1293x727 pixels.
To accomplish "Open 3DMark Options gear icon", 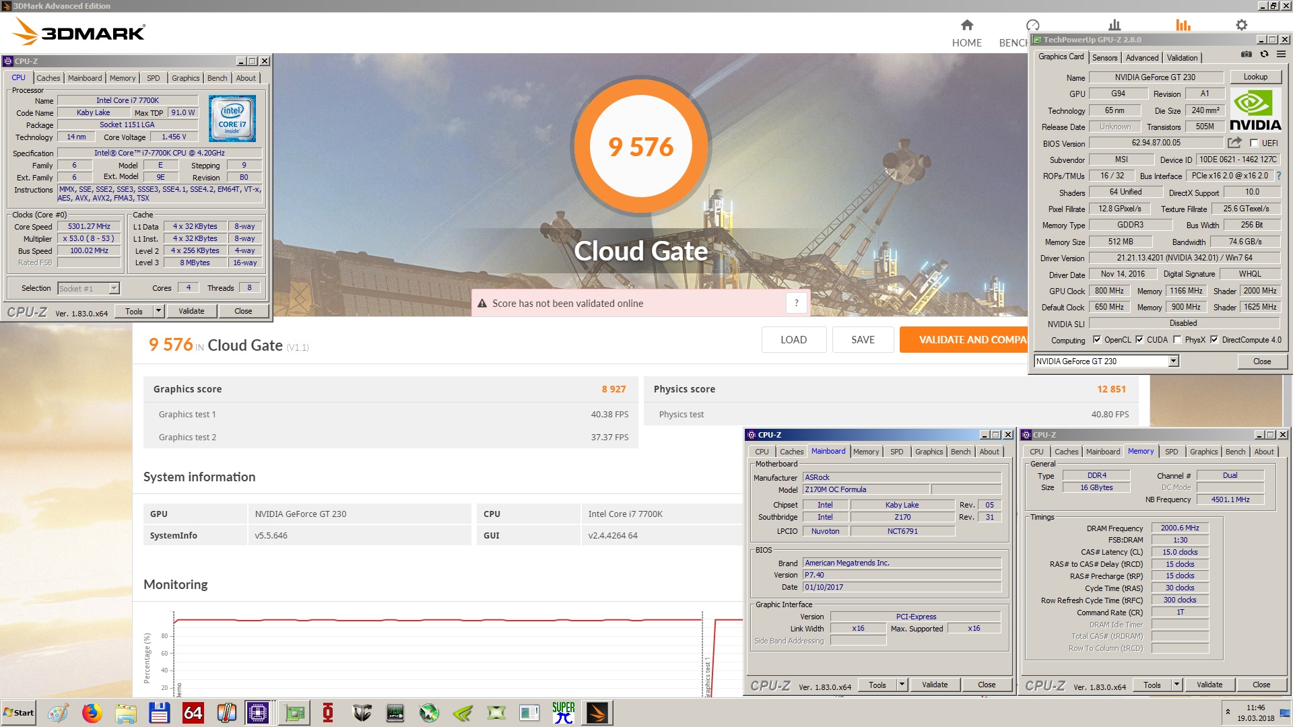I will (1241, 25).
